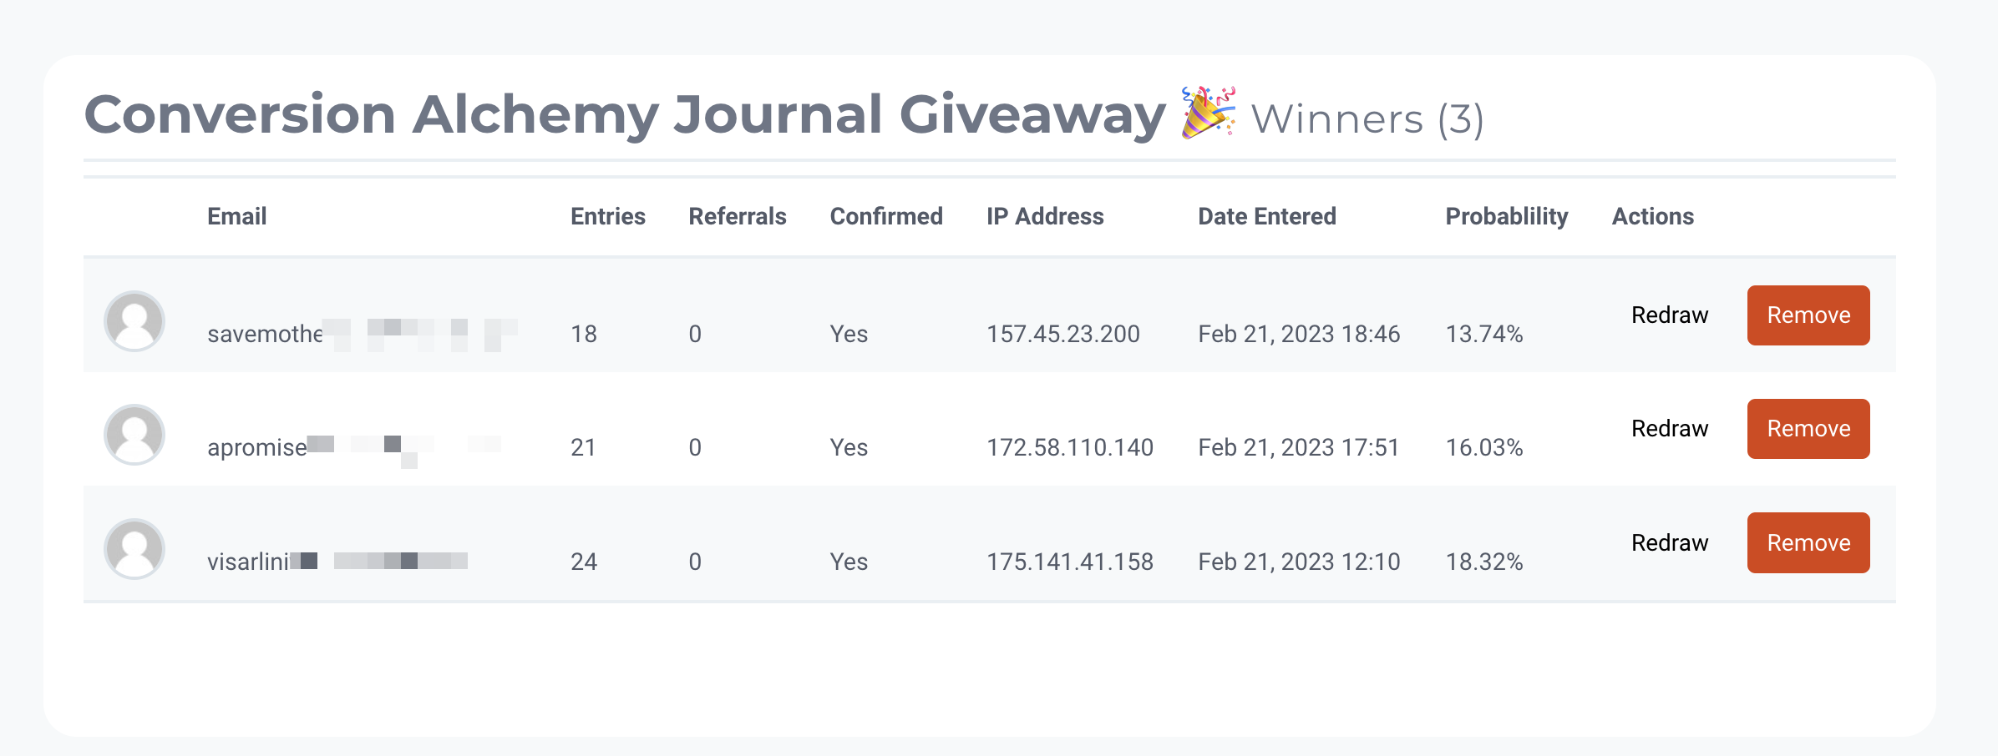Sort table by Entries column header

point(608,217)
